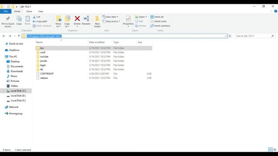This screenshot has height=156, width=278.
Task: Go Back with the left arrow
Action: 4,36
